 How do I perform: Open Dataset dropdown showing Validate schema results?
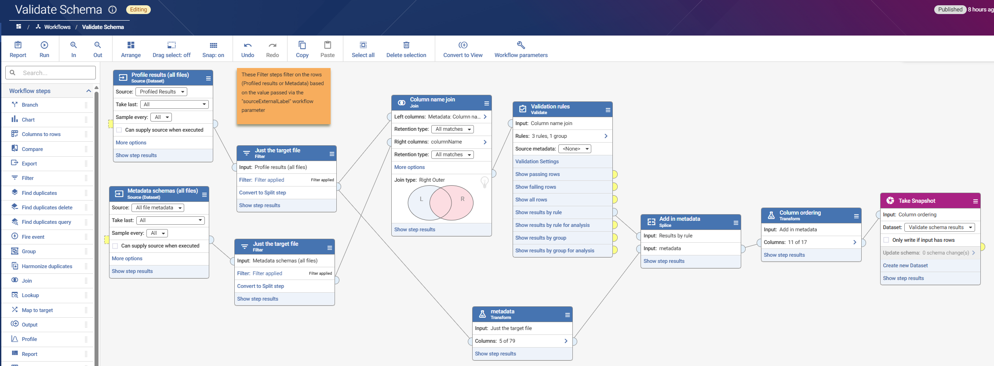939,227
